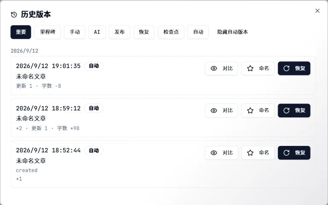Restore the 18:59:12 version
Image resolution: width=328 pixels, height=205 pixels.
(294, 110)
